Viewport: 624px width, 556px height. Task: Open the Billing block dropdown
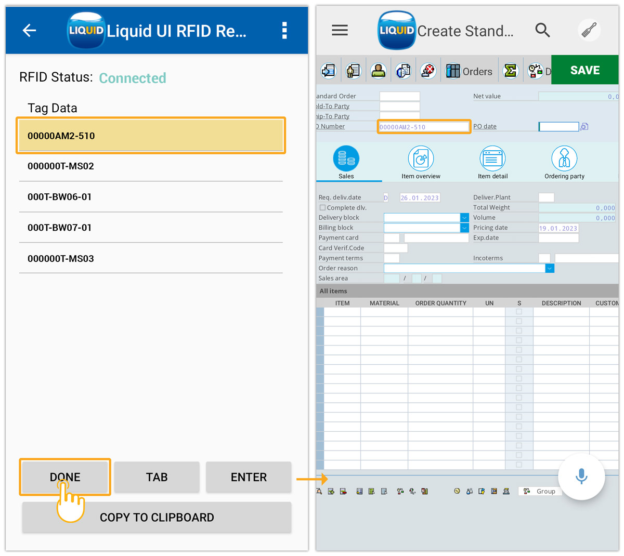tap(464, 227)
